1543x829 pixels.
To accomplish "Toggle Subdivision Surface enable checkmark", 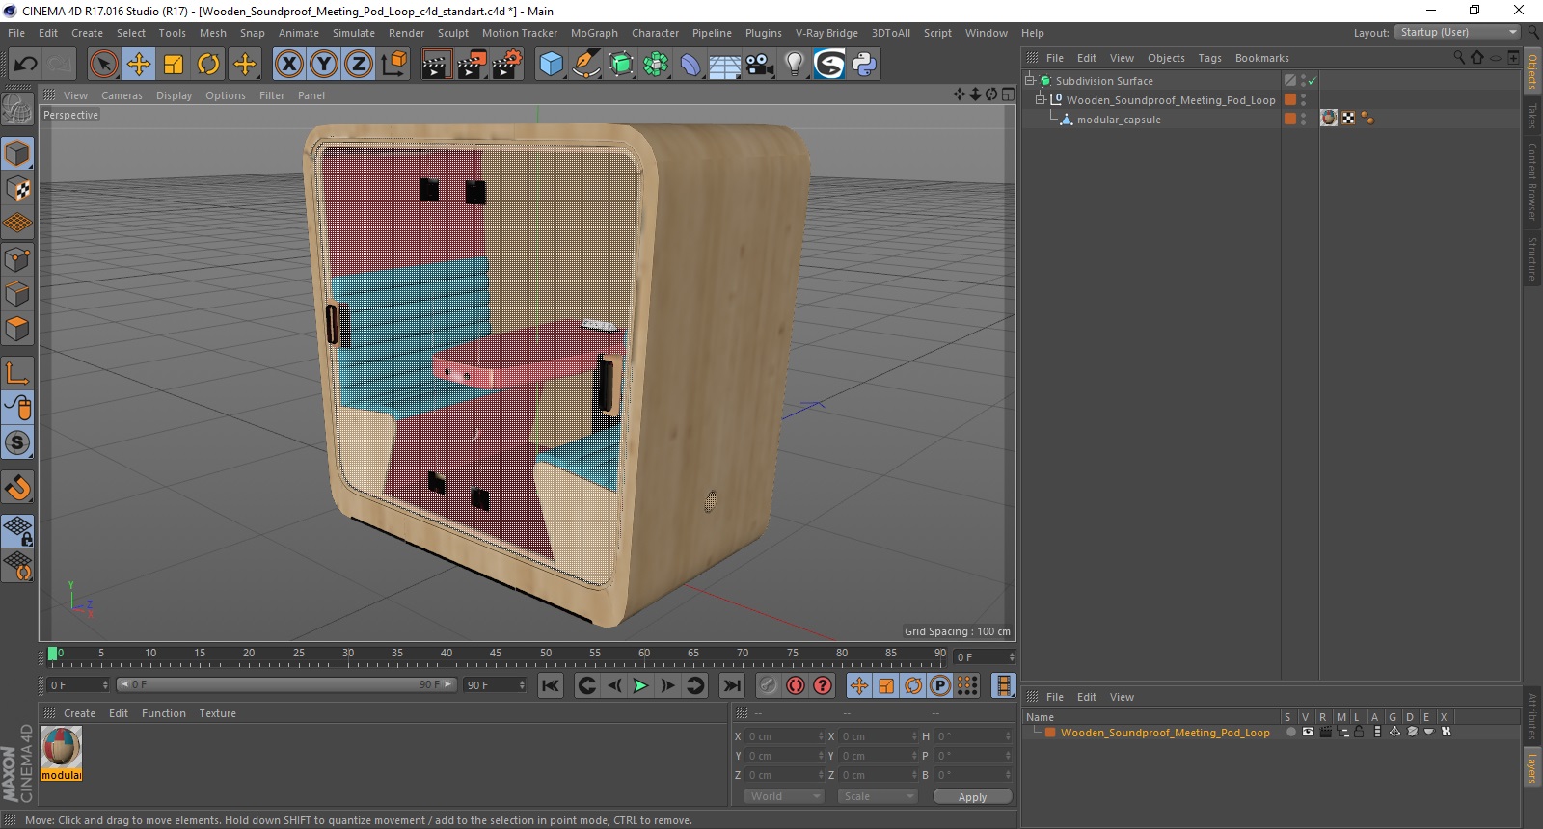I will click(1313, 81).
